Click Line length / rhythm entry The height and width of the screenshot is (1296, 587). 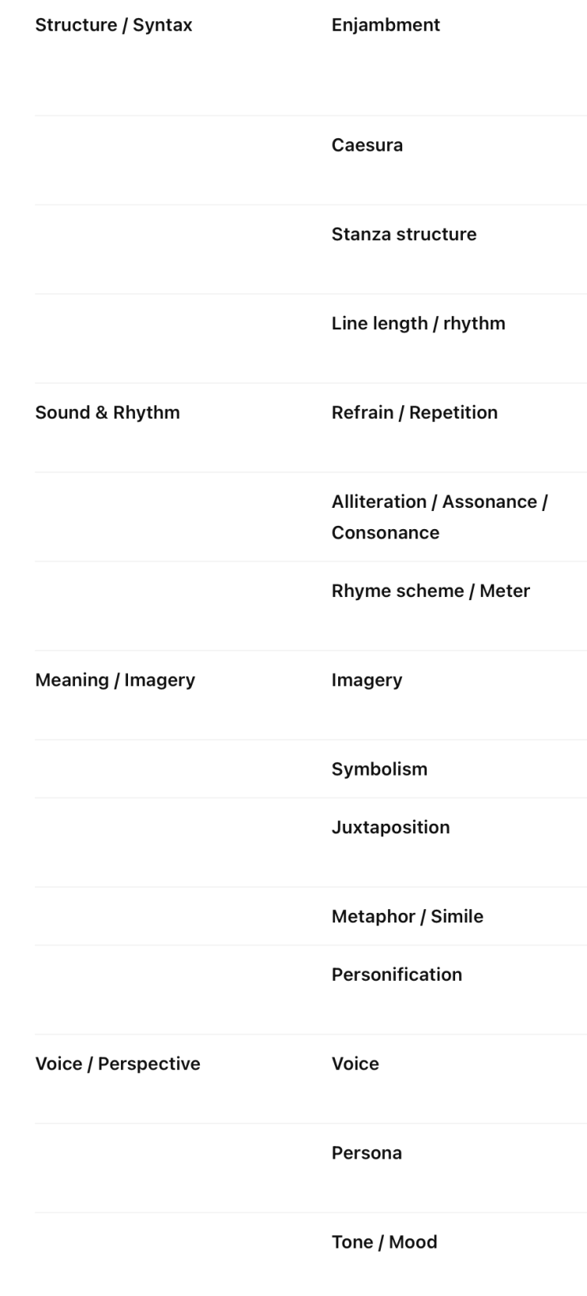click(418, 324)
